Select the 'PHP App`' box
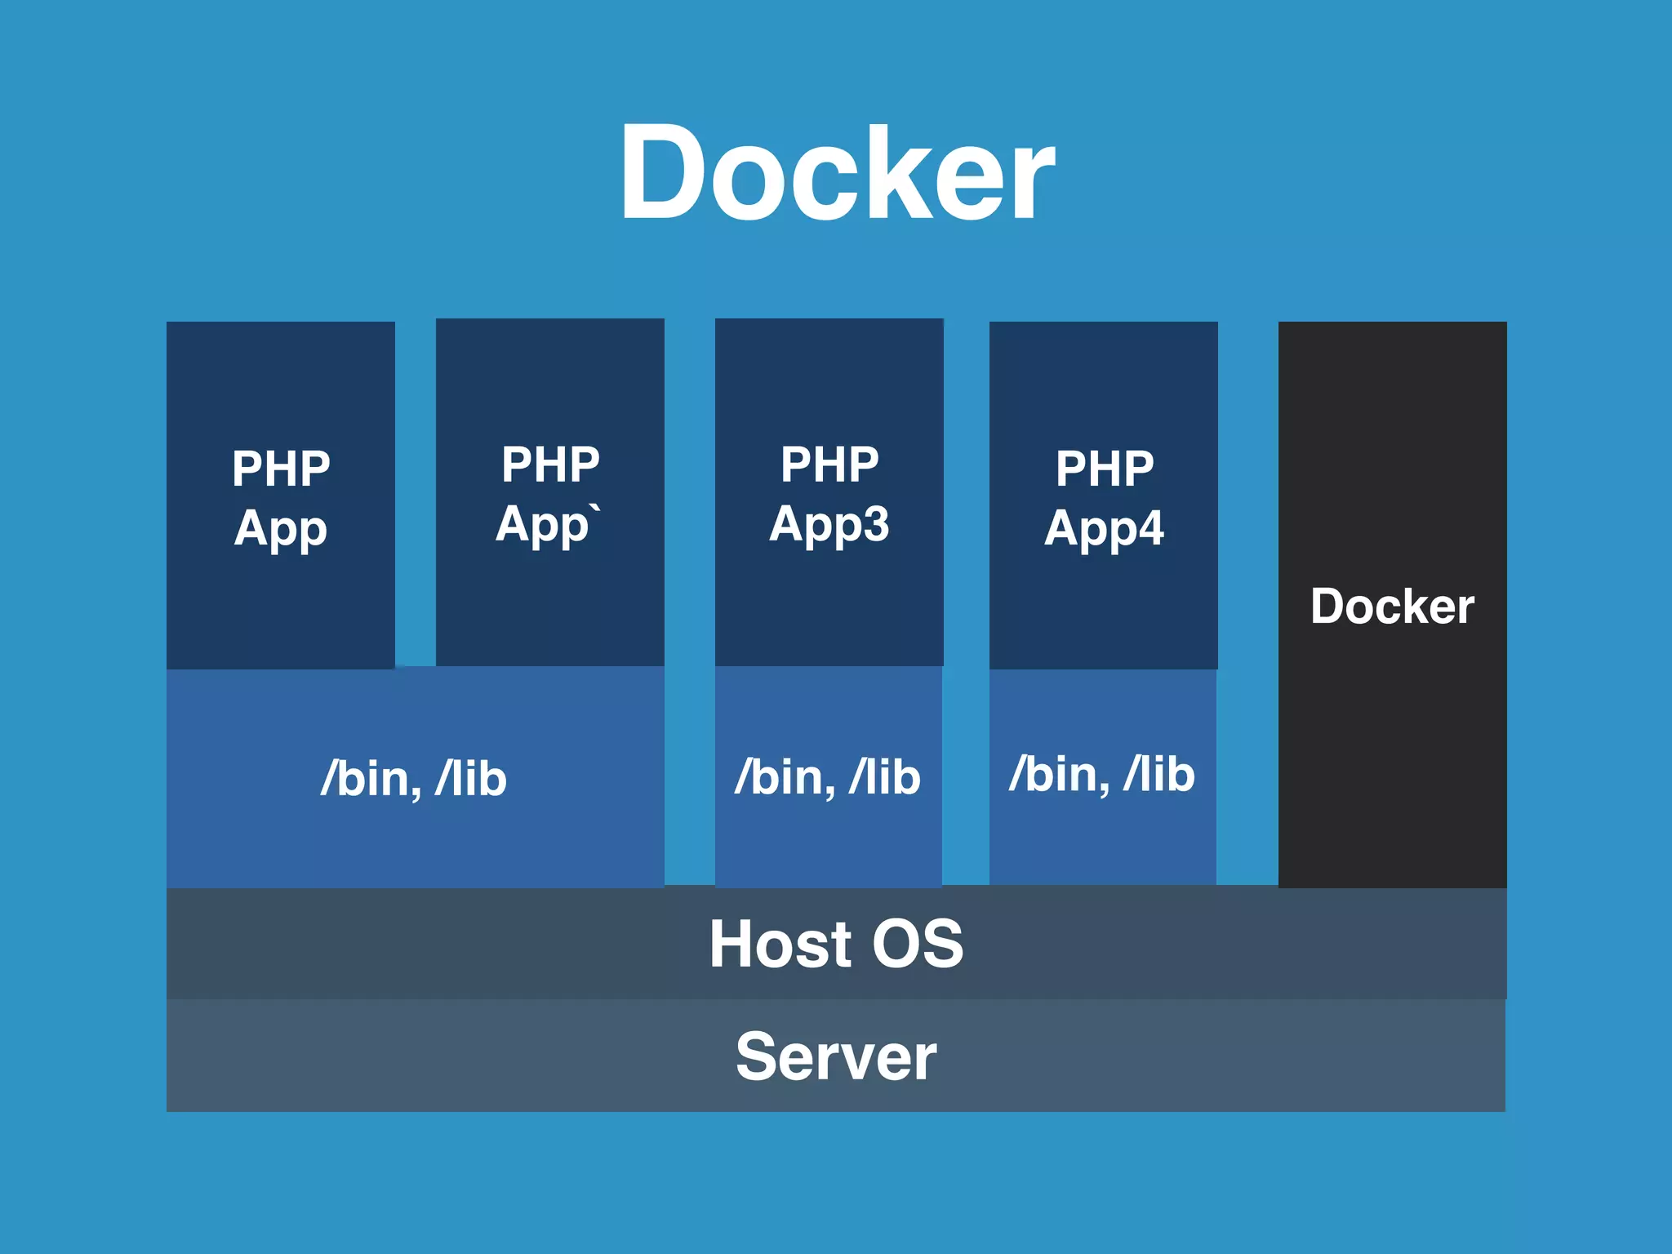 pyautogui.click(x=550, y=492)
